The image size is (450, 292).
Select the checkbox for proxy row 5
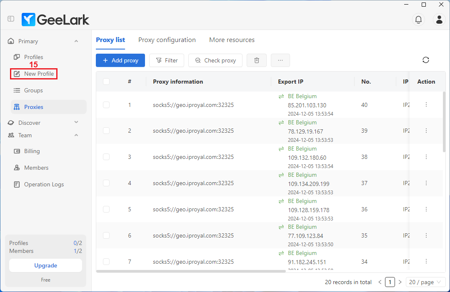(x=106, y=209)
